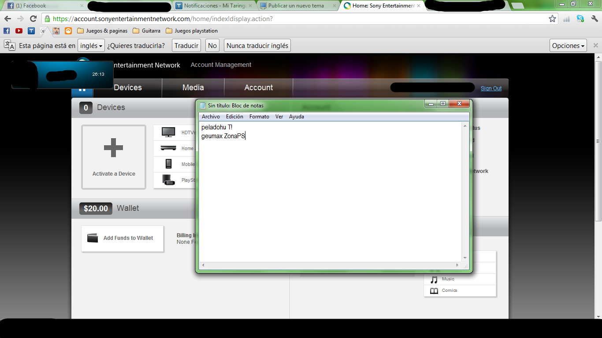
Task: Open the Formato menu in Notepad
Action: [259, 117]
